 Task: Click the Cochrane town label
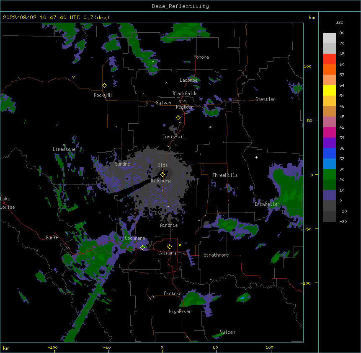[x=135, y=238]
